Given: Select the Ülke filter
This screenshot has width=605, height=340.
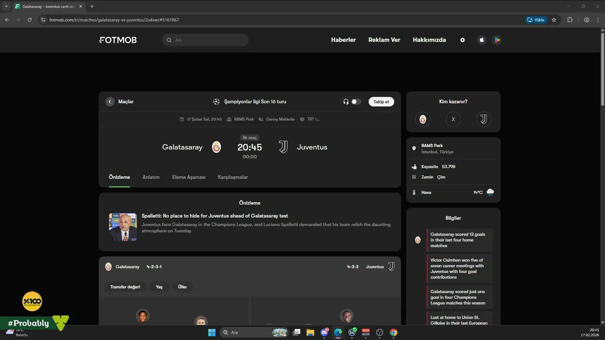Looking at the screenshot, I should (182, 287).
